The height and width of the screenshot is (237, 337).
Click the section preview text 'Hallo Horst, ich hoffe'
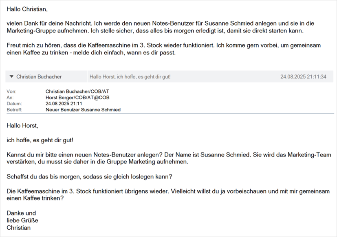(x=130, y=76)
